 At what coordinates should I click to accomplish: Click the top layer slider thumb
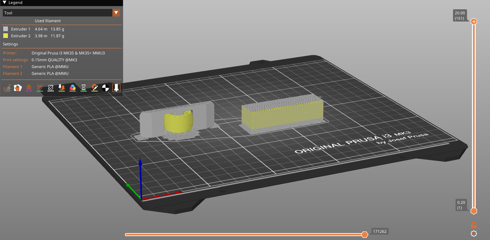point(474,21)
